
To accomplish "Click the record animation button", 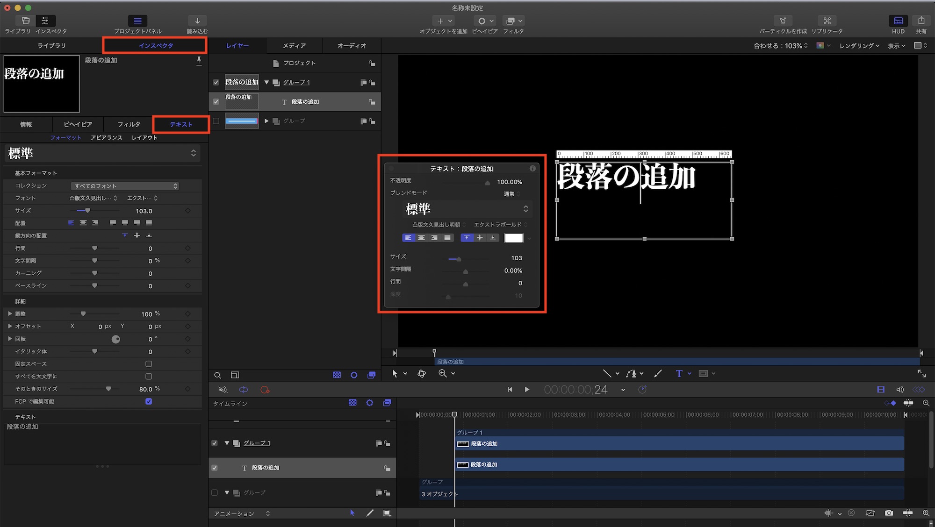I will (x=265, y=390).
